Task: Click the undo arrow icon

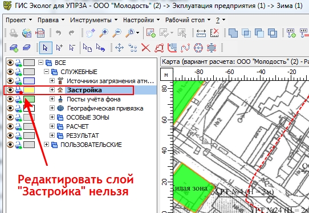Action: pos(59,32)
